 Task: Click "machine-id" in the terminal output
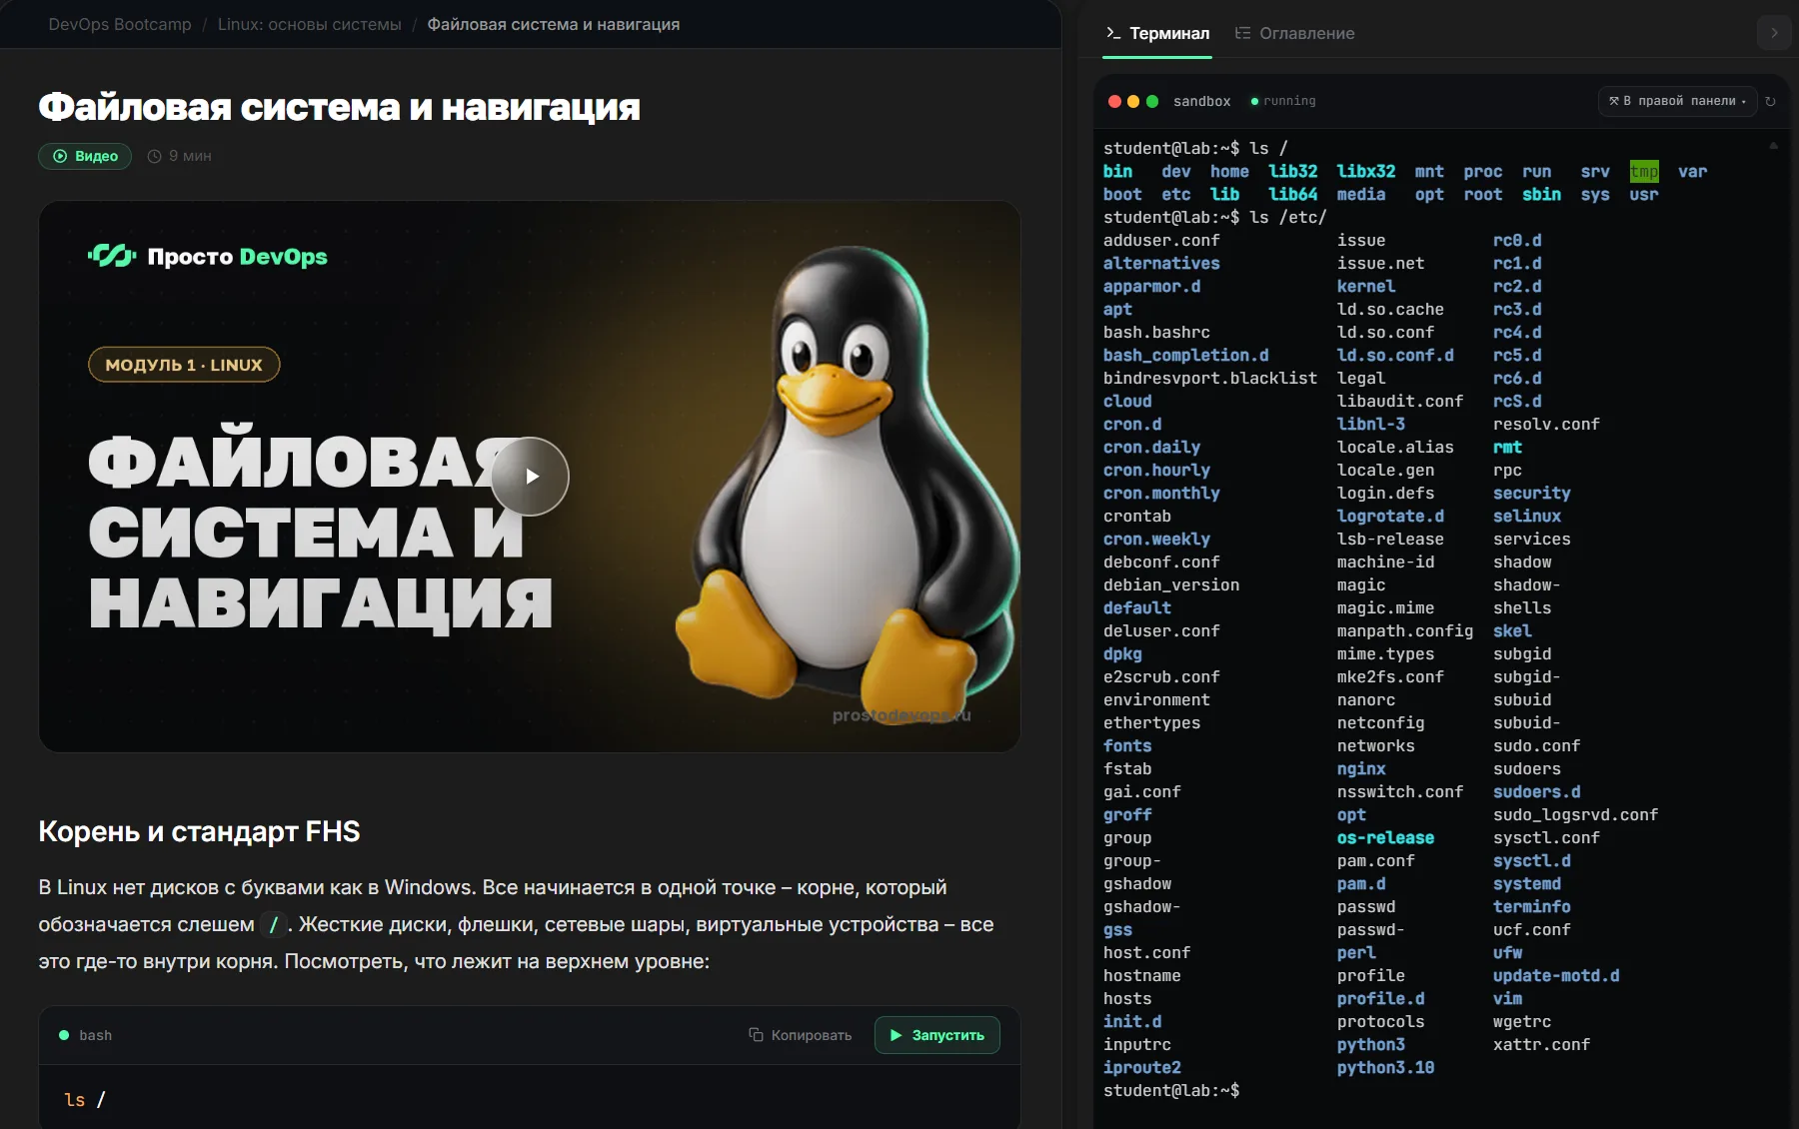click(x=1385, y=563)
